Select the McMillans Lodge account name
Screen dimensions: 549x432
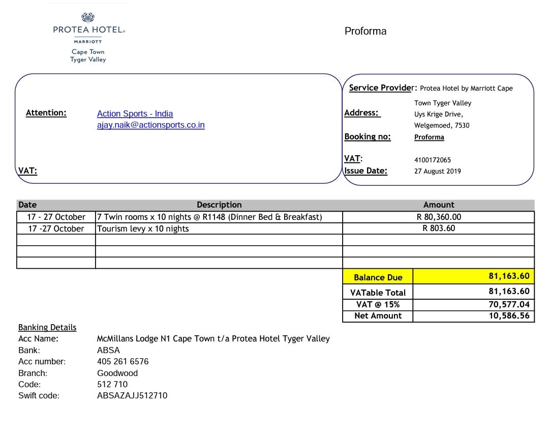[x=213, y=338]
